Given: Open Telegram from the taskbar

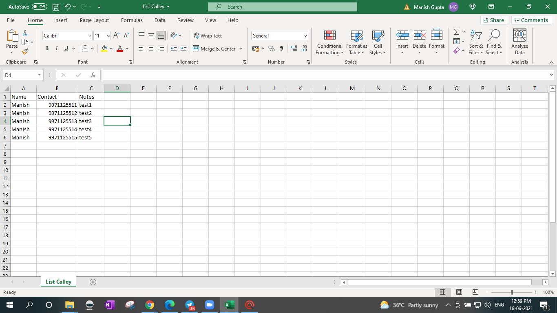Looking at the screenshot, I should click(190, 305).
